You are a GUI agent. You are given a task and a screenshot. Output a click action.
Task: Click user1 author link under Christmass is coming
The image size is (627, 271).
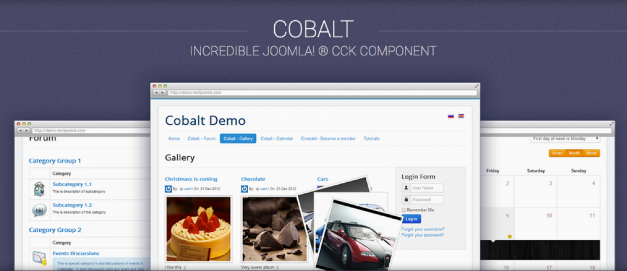(189, 189)
